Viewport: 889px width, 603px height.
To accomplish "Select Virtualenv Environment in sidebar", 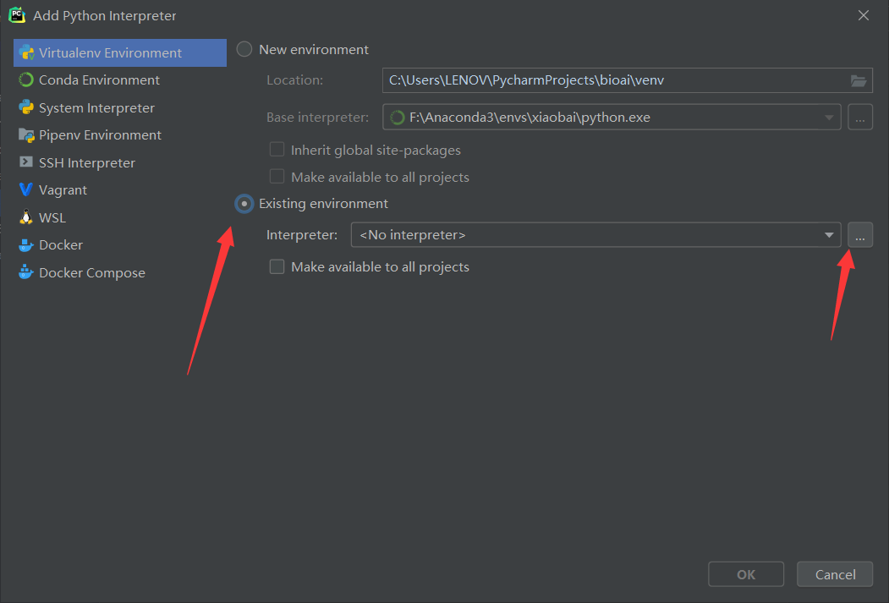I will click(x=120, y=52).
